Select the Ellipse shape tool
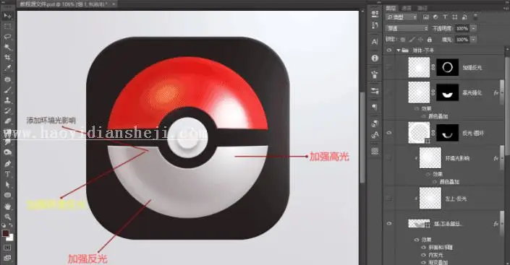The width and height of the screenshot is (510, 265). pyautogui.click(x=7, y=195)
